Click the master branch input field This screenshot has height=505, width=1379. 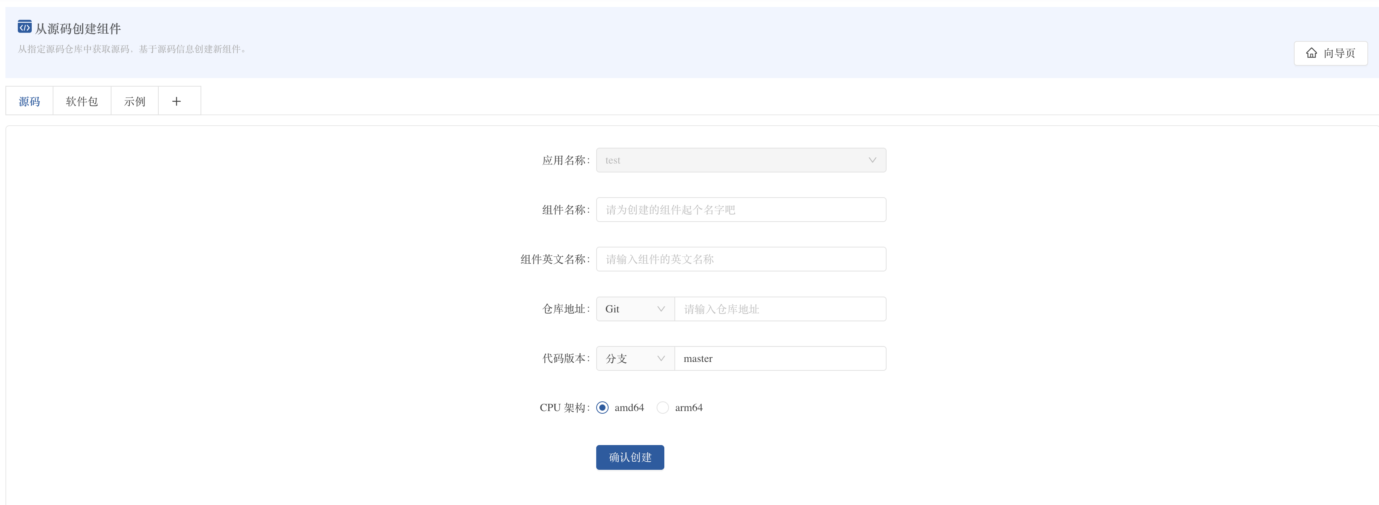pos(779,358)
